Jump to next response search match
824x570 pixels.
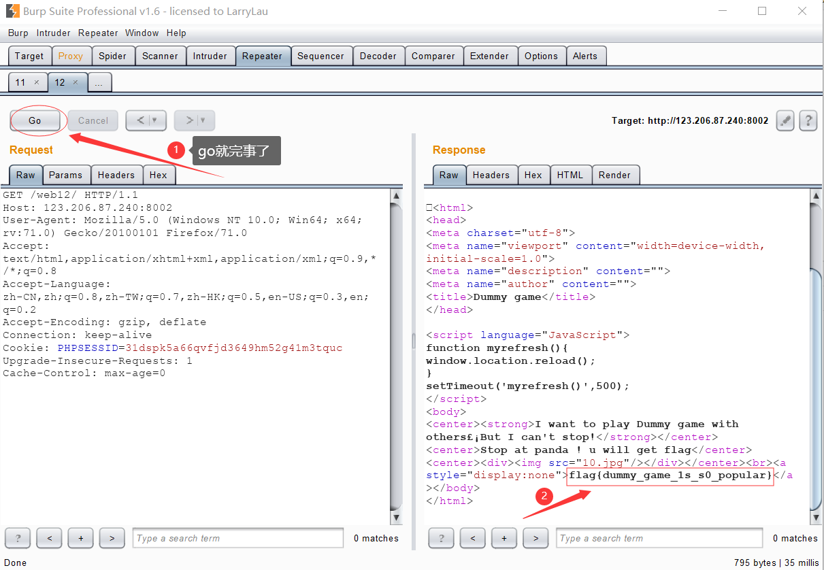535,538
